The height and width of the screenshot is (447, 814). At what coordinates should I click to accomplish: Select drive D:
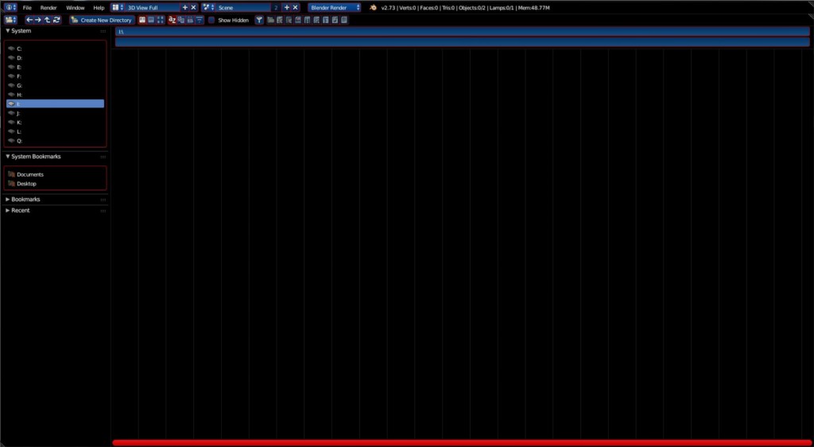point(55,58)
